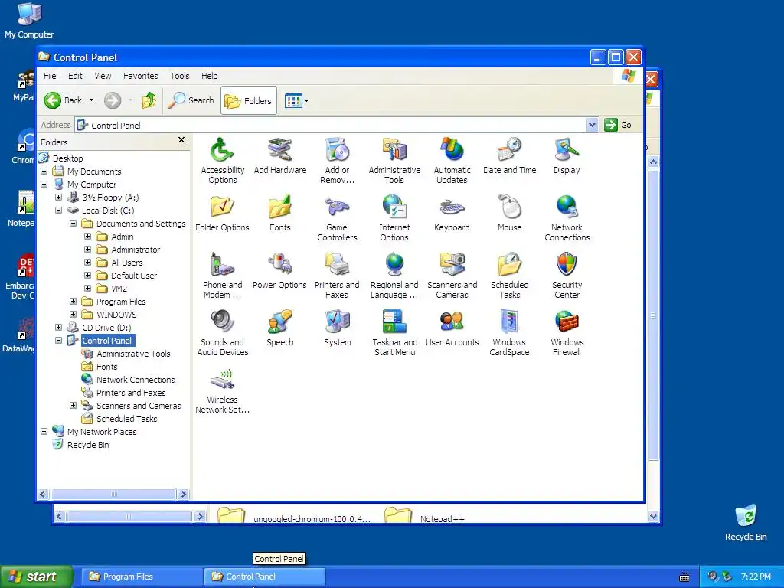Viewport: 784px width, 588px height.
Task: Collapse Local Disk (C:) node
Action: point(58,210)
